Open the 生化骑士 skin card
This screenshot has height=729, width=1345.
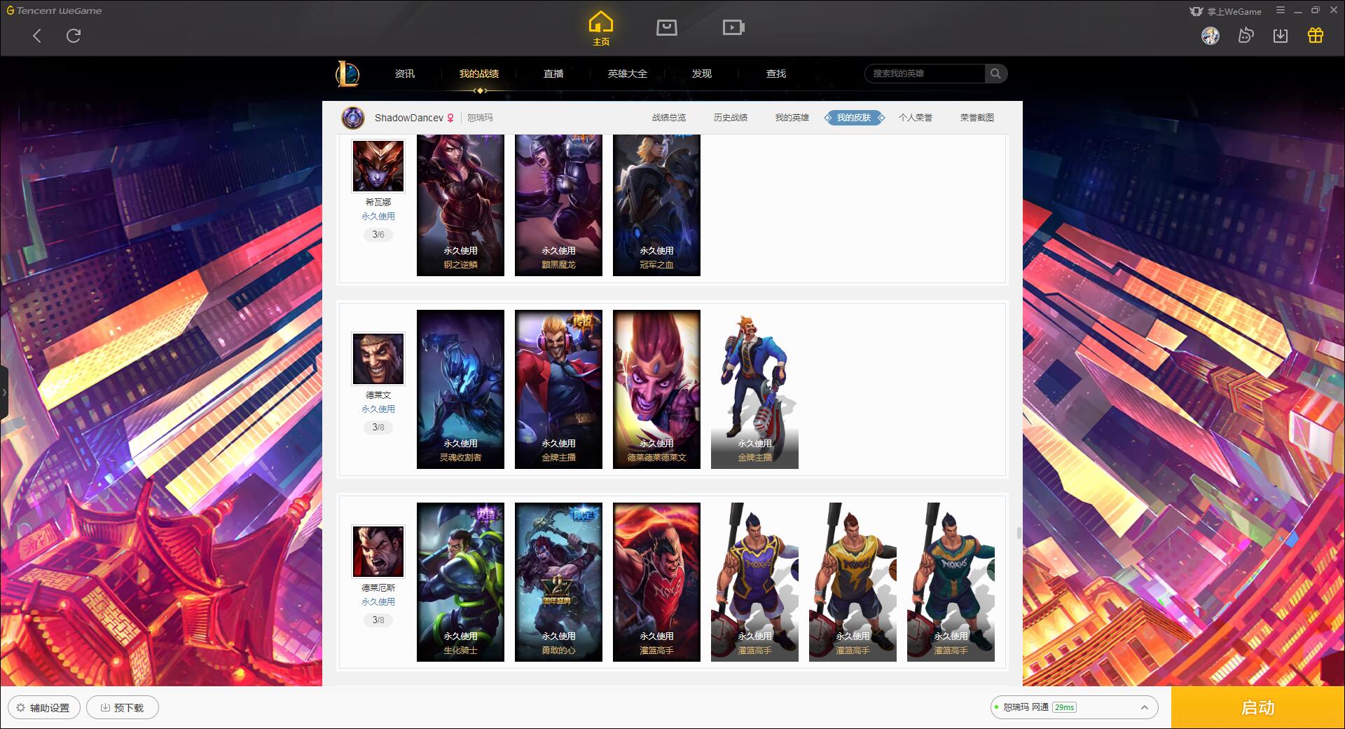point(460,582)
